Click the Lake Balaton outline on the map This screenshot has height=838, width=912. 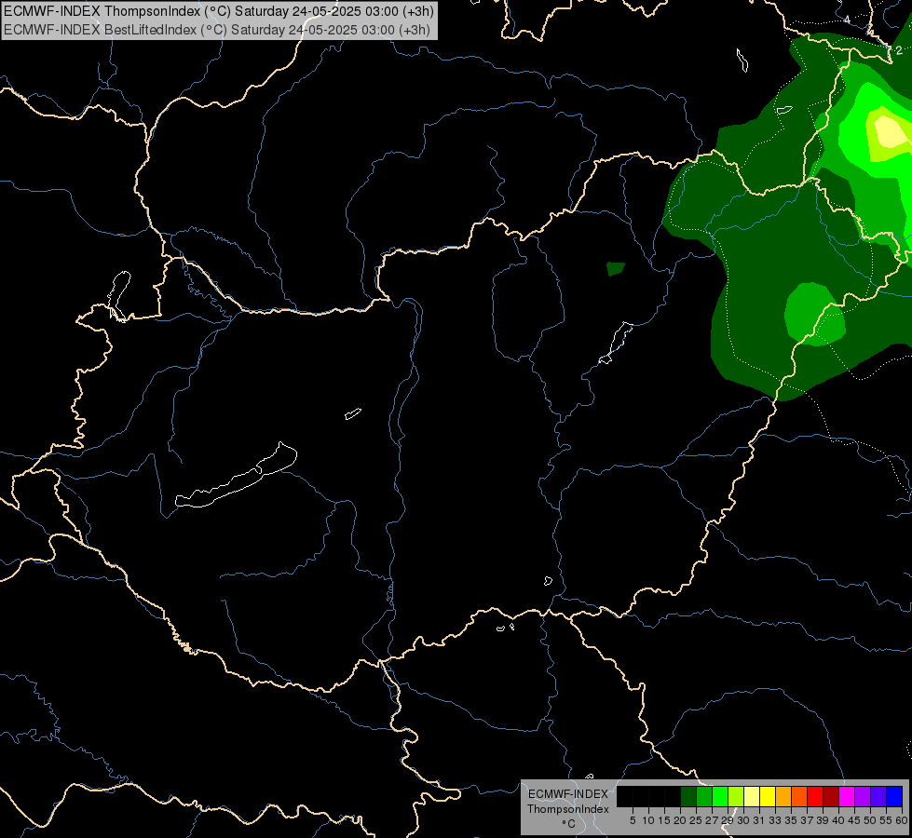click(236, 477)
